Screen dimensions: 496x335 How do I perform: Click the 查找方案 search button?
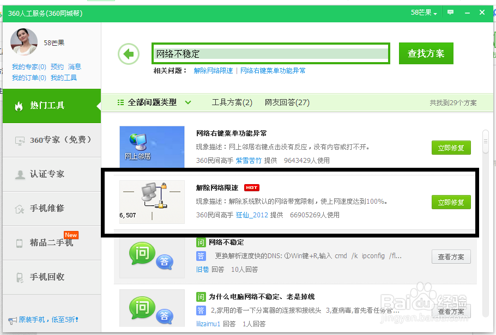pos(426,53)
